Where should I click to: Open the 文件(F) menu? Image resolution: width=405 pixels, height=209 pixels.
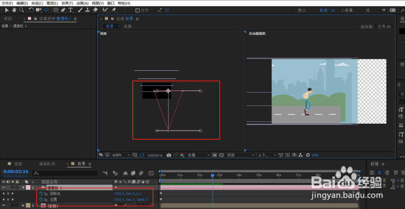tap(7, 3)
